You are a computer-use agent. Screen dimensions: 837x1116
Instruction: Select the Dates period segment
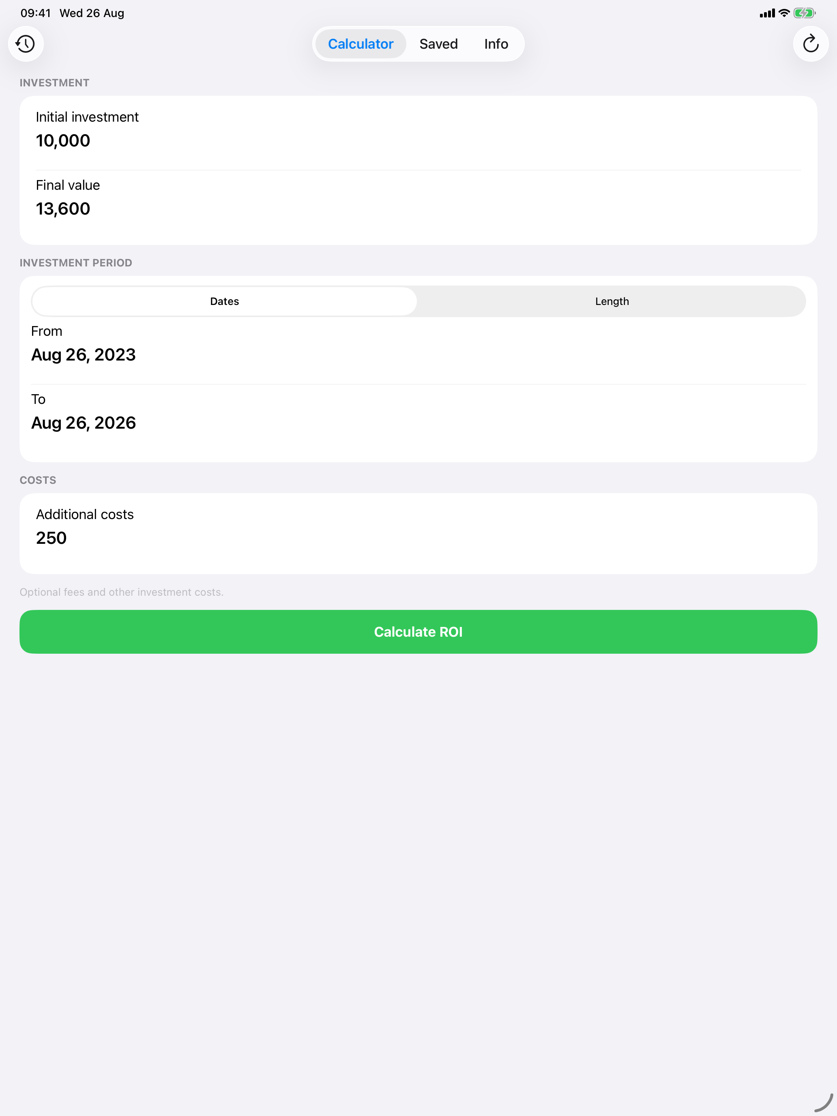[225, 301]
